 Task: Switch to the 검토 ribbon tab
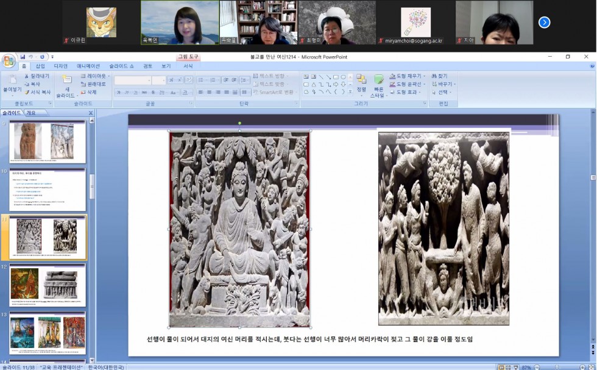pos(147,66)
